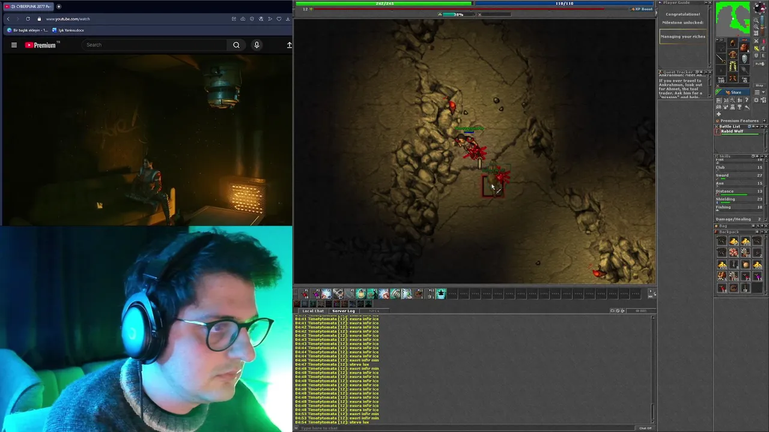Click the sword weapon equipment slot

tap(721, 59)
